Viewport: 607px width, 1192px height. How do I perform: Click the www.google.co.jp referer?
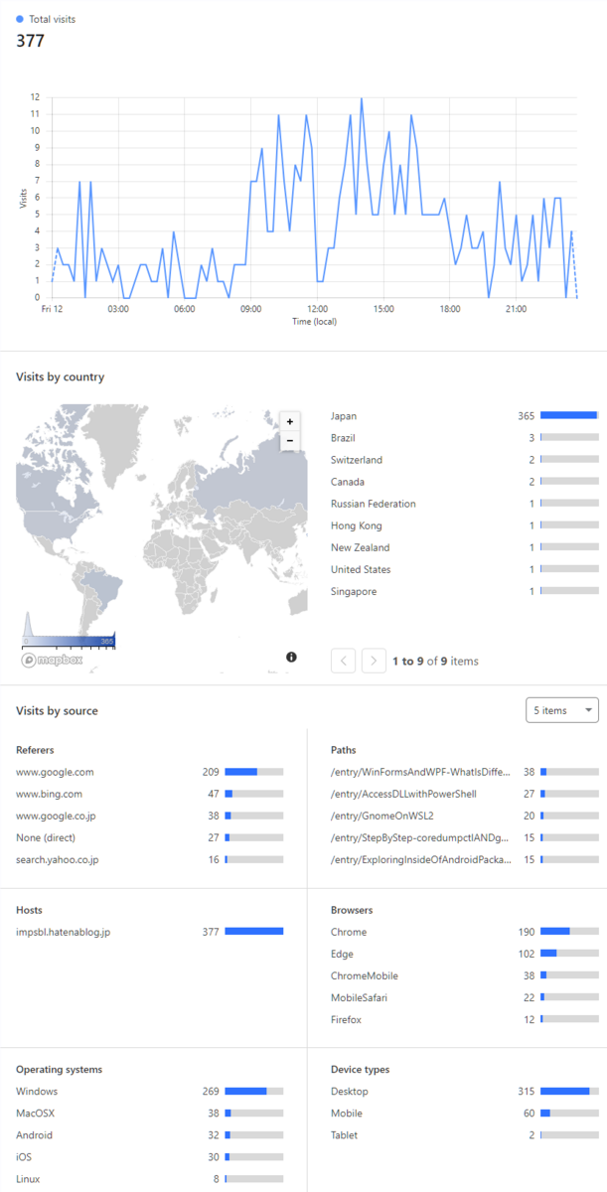[150, 816]
